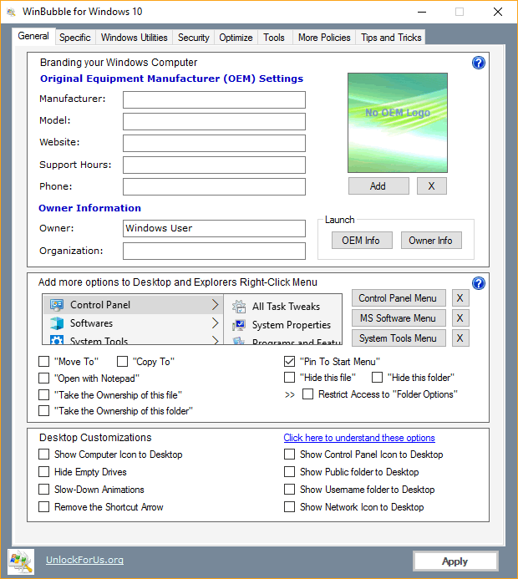Click the Manufacturer input field

(214, 99)
